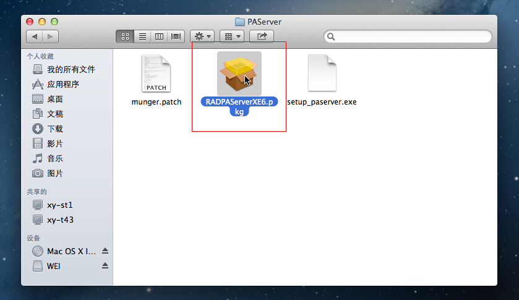Screen dimensions: 519x300
Task: Go forward with the right arrow button
Action: click(x=50, y=36)
